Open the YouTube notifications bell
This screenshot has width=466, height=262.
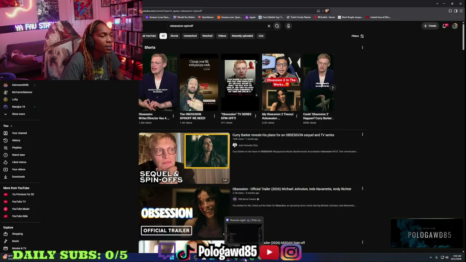coord(445,26)
